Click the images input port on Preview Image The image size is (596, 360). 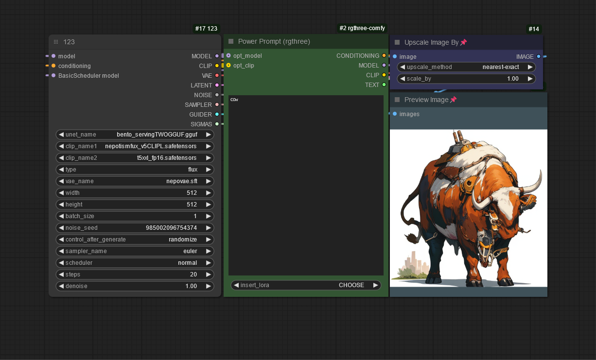pyautogui.click(x=395, y=114)
